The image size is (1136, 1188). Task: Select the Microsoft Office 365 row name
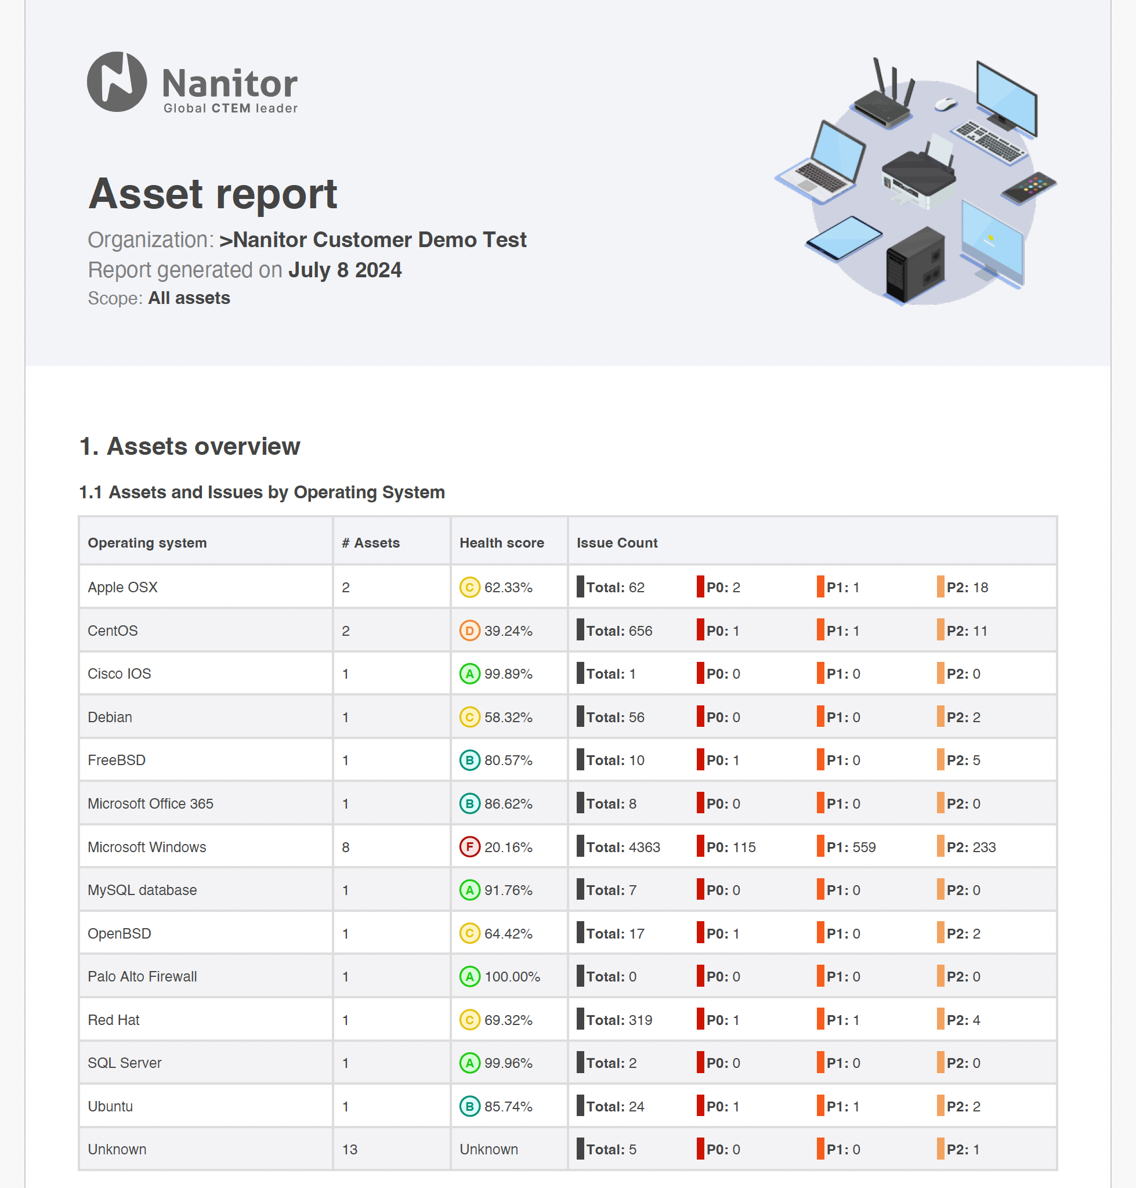click(x=150, y=803)
